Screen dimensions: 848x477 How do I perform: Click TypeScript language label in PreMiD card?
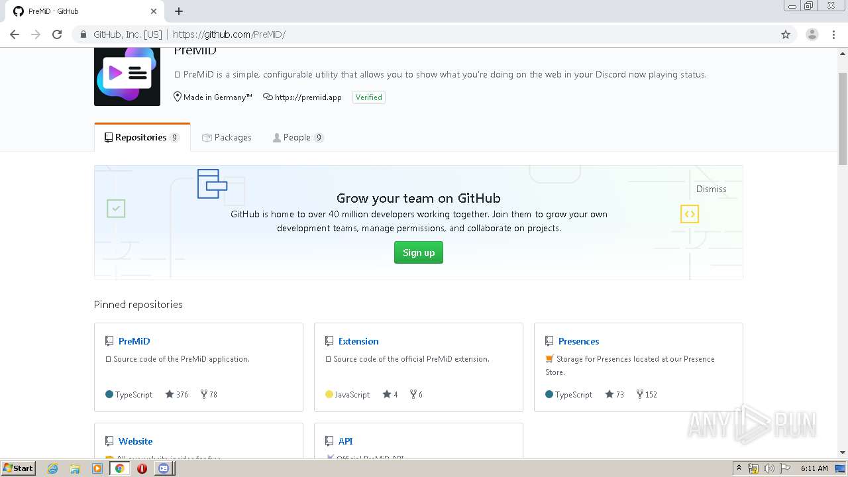[134, 394]
